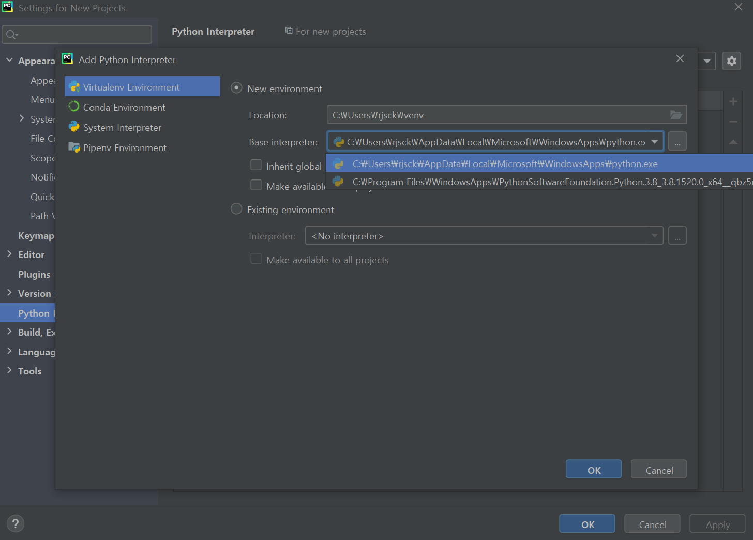Click the upward triangle upgrade package icon
The height and width of the screenshot is (540, 753).
pos(733,142)
